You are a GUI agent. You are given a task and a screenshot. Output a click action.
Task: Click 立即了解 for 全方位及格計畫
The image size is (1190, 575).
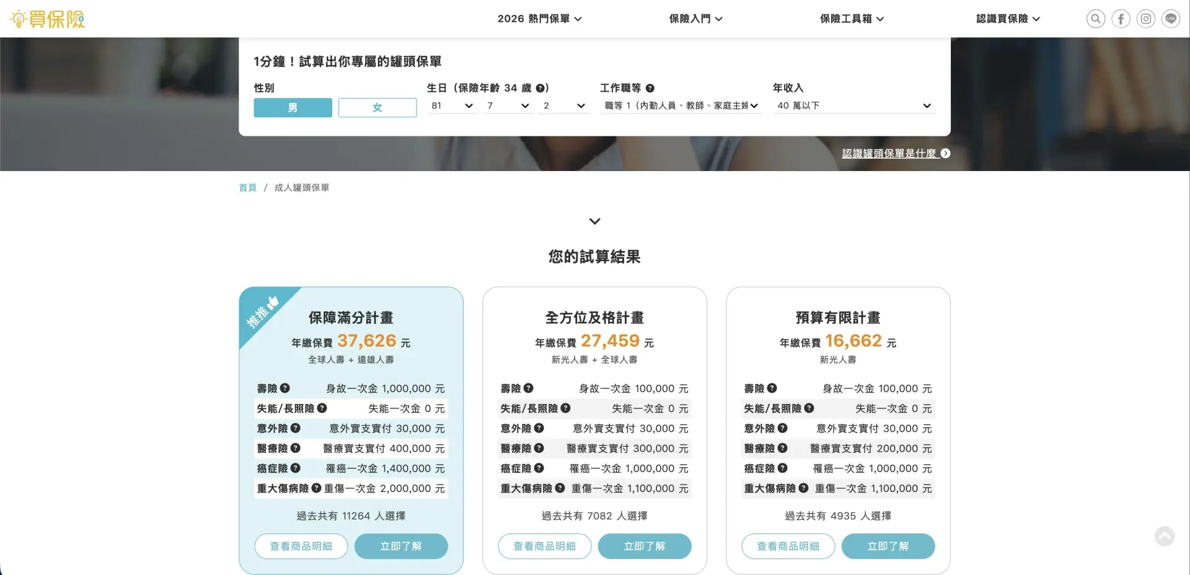pos(645,546)
